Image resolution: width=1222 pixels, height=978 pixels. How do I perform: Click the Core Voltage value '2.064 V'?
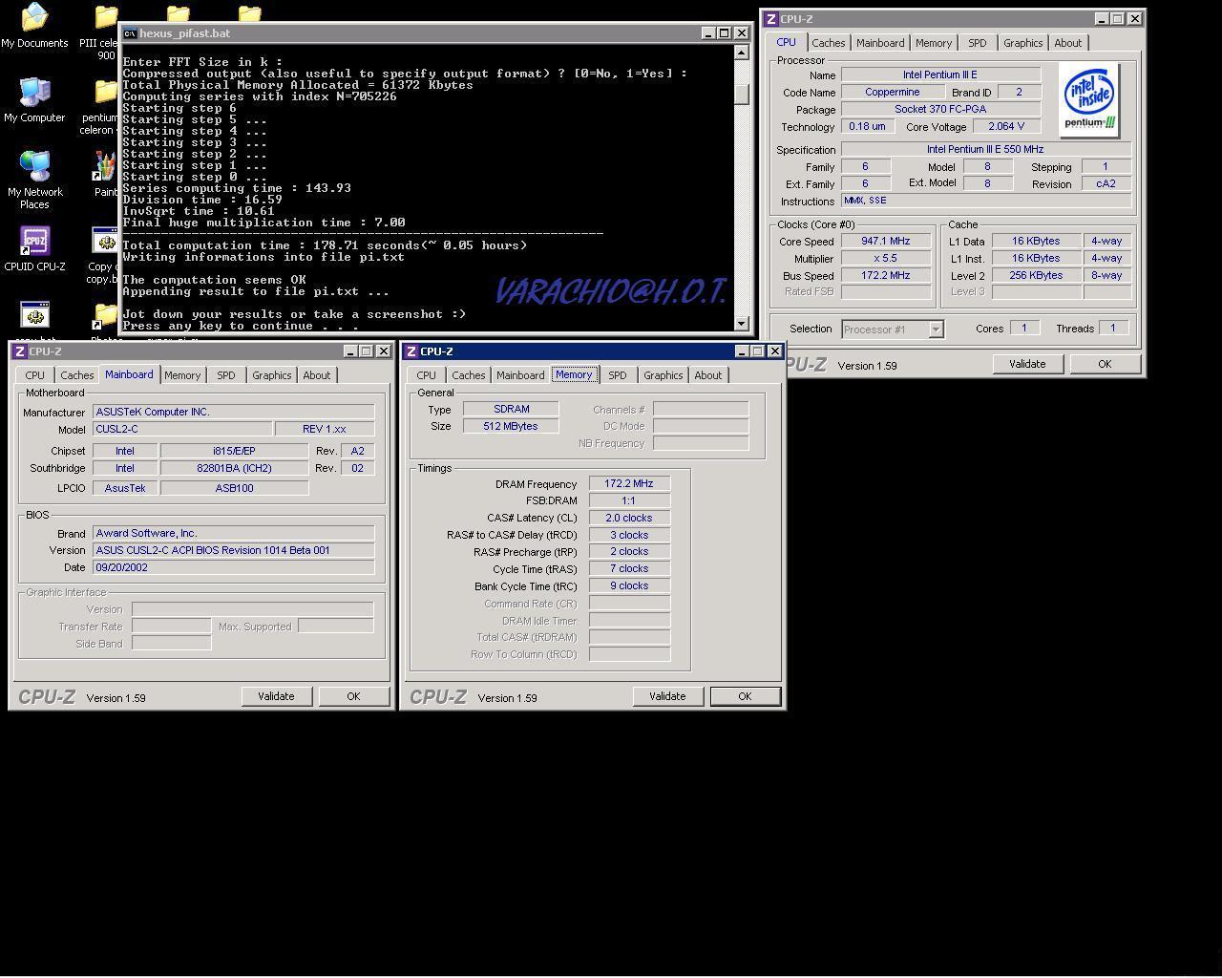pyautogui.click(x=1006, y=127)
